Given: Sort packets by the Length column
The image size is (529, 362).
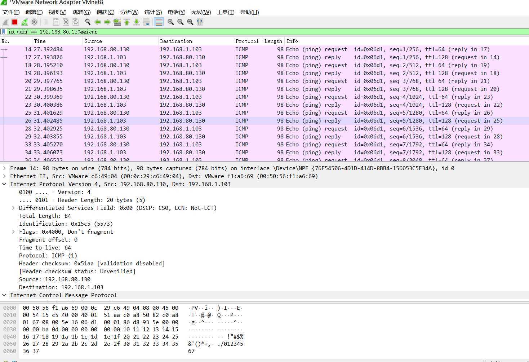Looking at the screenshot, I should point(274,41).
